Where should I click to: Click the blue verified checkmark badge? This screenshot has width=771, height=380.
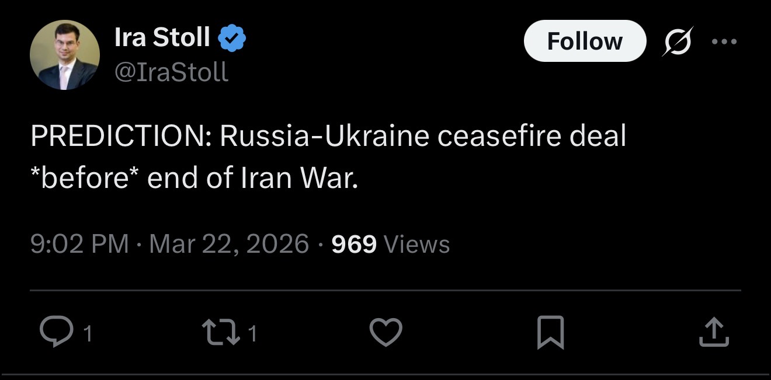[232, 39]
